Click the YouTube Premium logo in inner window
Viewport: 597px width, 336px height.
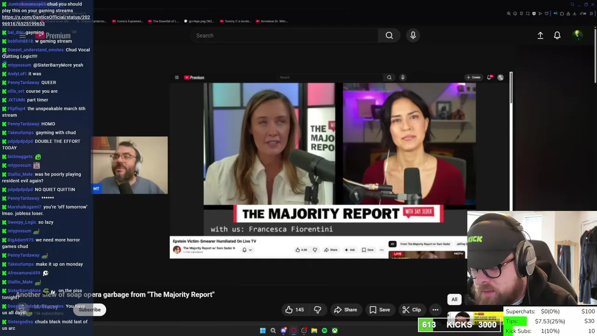coord(194,77)
